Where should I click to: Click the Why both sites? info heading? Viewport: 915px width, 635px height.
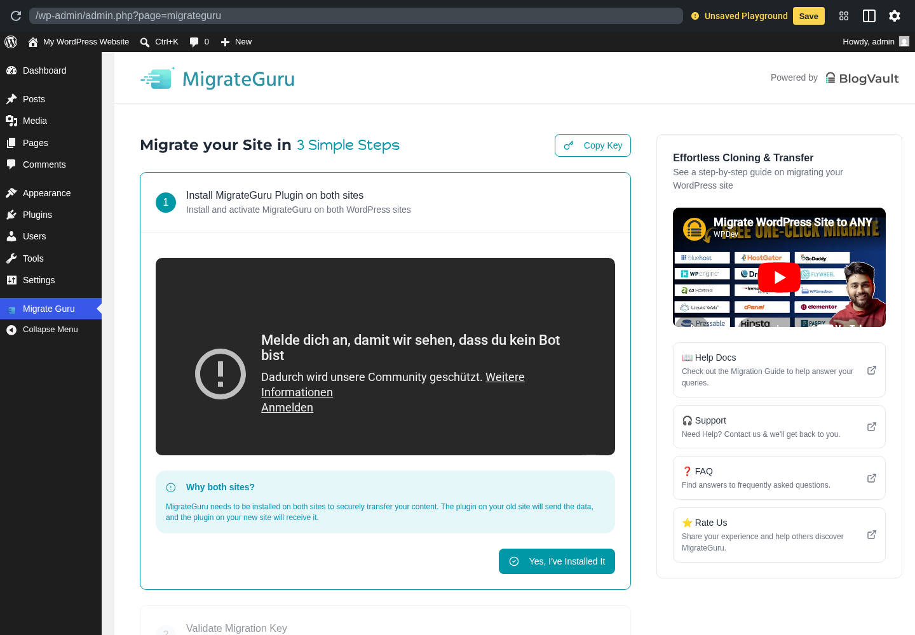(220, 487)
